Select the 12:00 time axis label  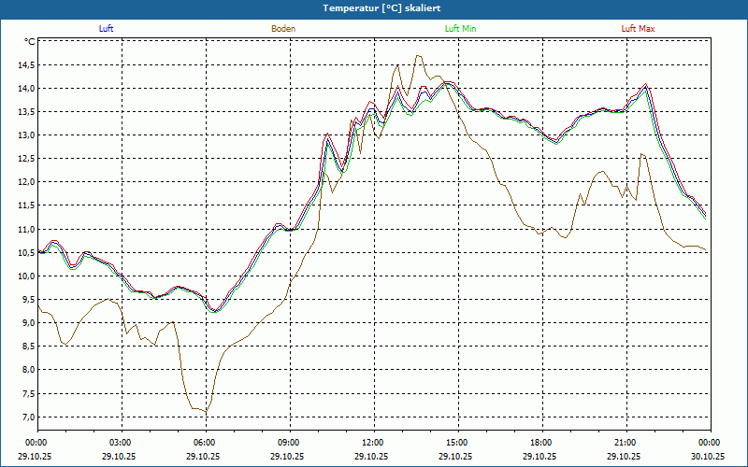pyautogui.click(x=372, y=443)
